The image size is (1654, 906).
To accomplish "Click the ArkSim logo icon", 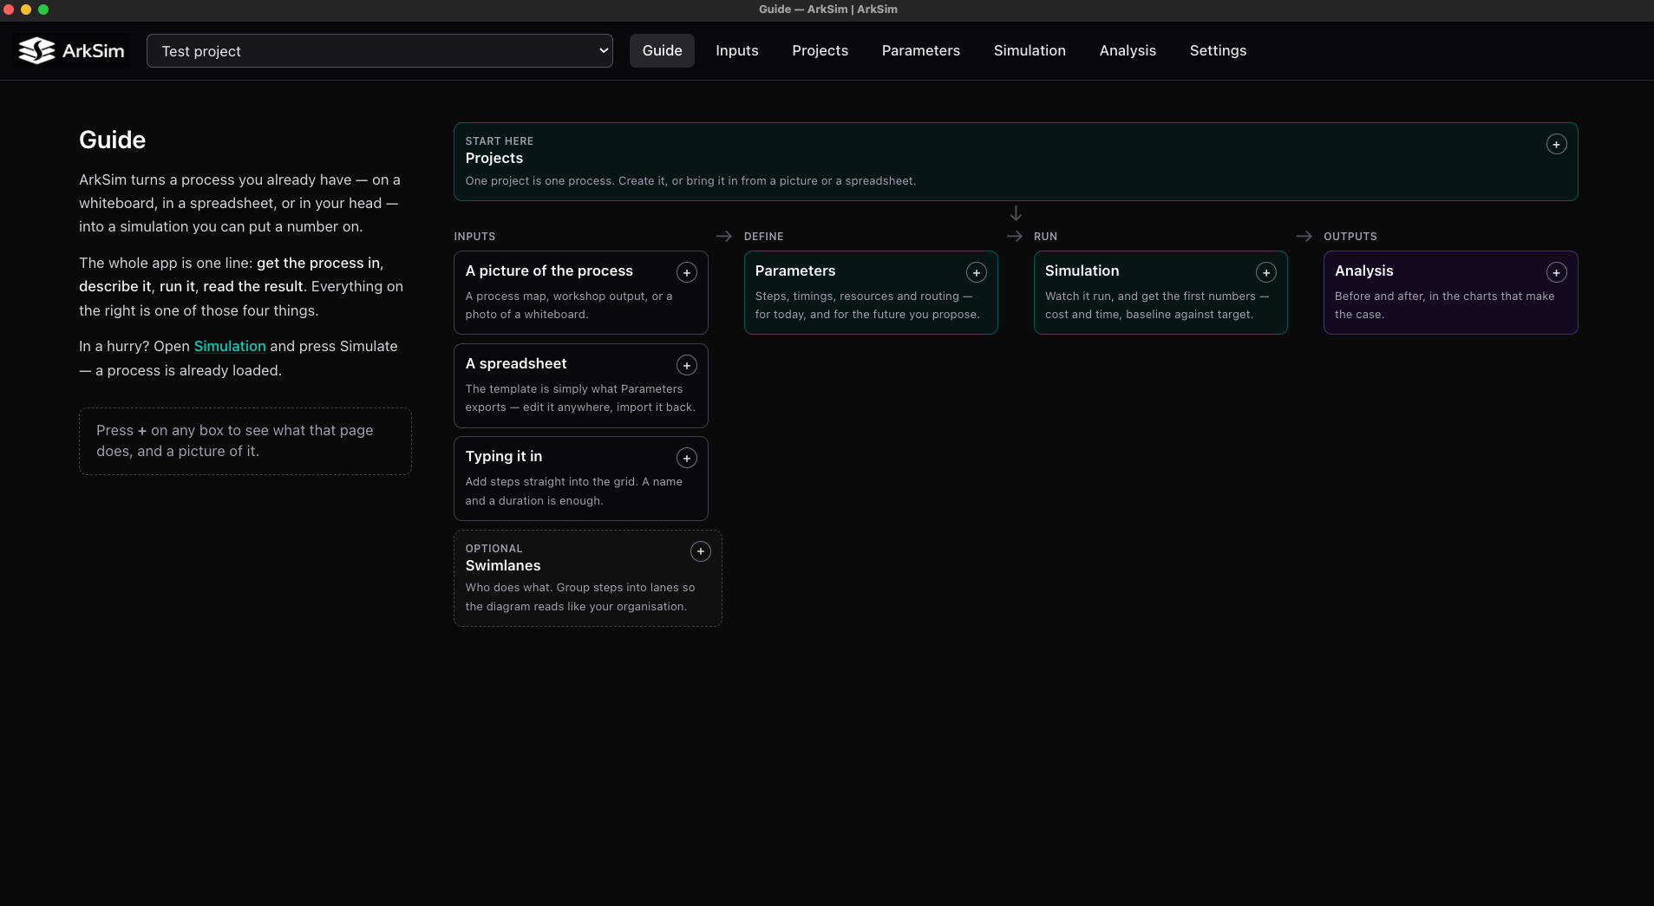I will point(36,51).
